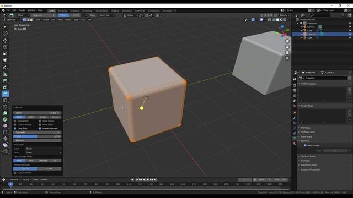Click the camera view gizmo icon
Image resolution: width=353 pixels, height=198 pixels.
point(287,53)
